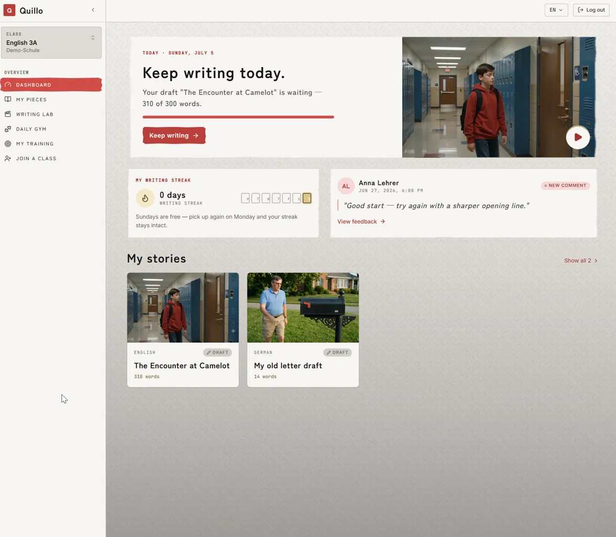616x537 pixels.
Task: Click DRAFT badge on The Encounter at Camelot
Action: [218, 353]
